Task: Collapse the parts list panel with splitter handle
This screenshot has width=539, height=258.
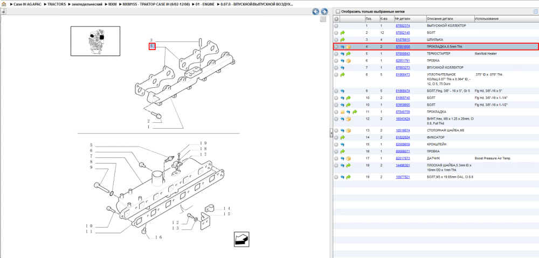Action: [x=331, y=133]
